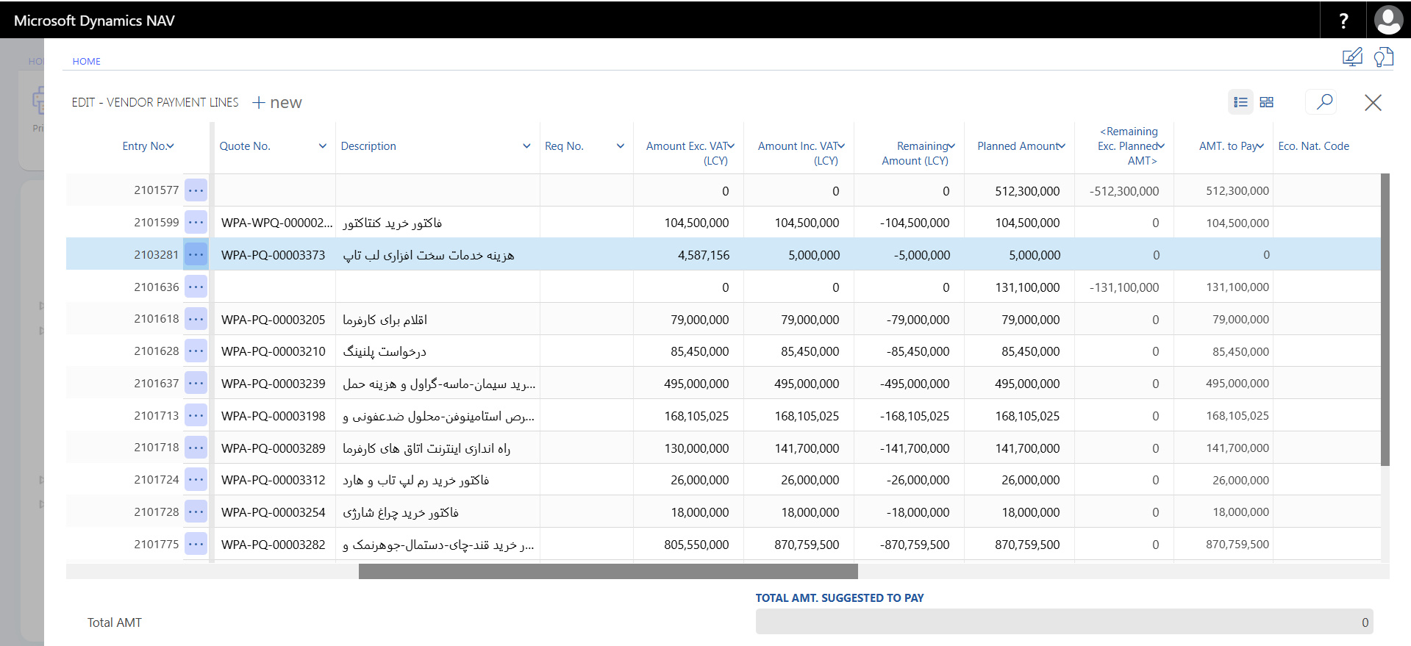Click Planned Amount 512,300,000 cell
This screenshot has width=1411, height=646.
pyautogui.click(x=1027, y=191)
